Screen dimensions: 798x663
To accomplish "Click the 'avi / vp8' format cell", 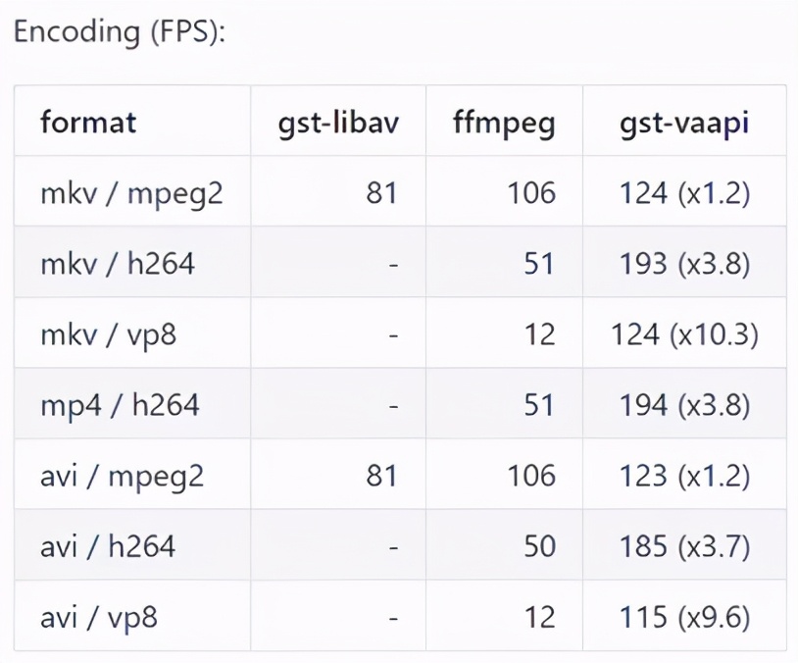I will point(99,619).
